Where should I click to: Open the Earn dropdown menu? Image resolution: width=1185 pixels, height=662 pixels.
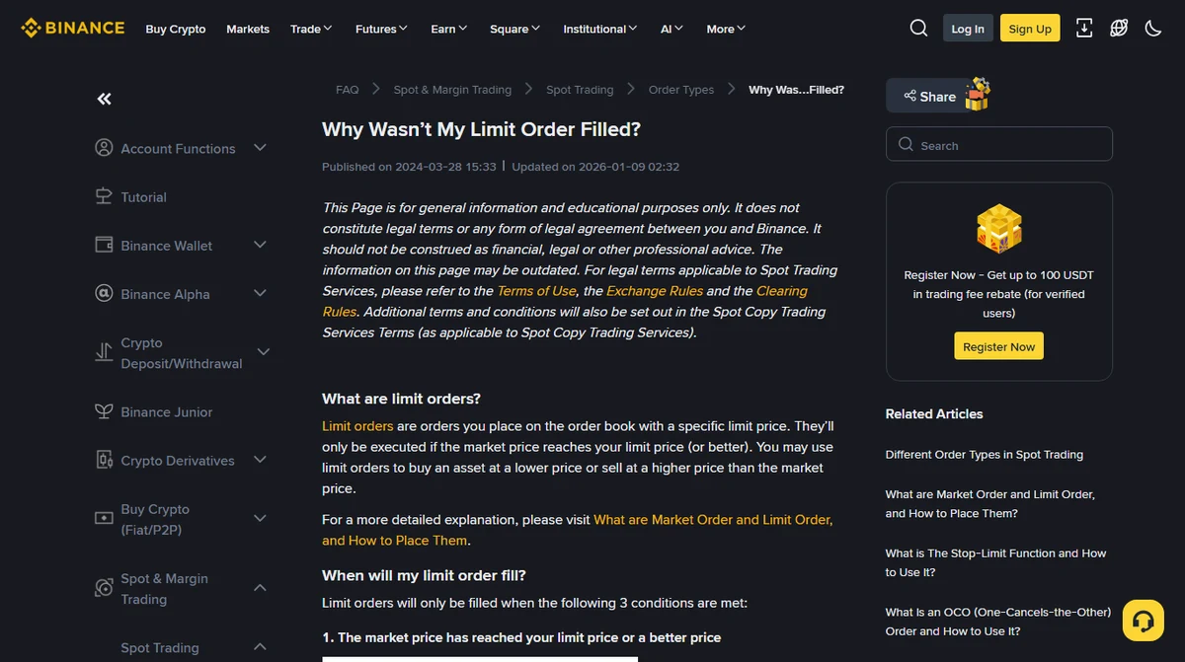(449, 29)
